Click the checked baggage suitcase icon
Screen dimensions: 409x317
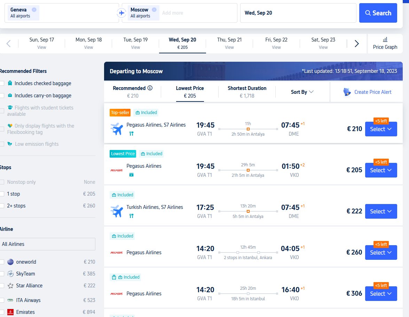tap(10, 83)
